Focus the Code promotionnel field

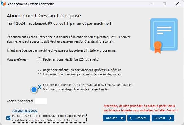[x=41, y=101]
